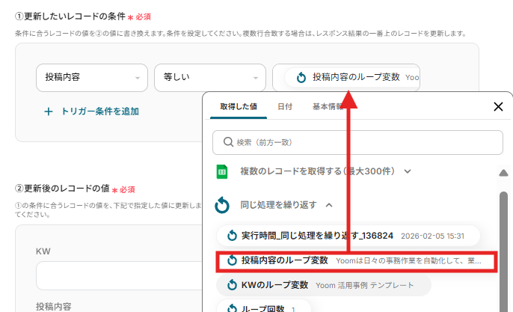Viewport: 513px width, 312px height.
Task: Close the value picker popup
Action: point(498,106)
